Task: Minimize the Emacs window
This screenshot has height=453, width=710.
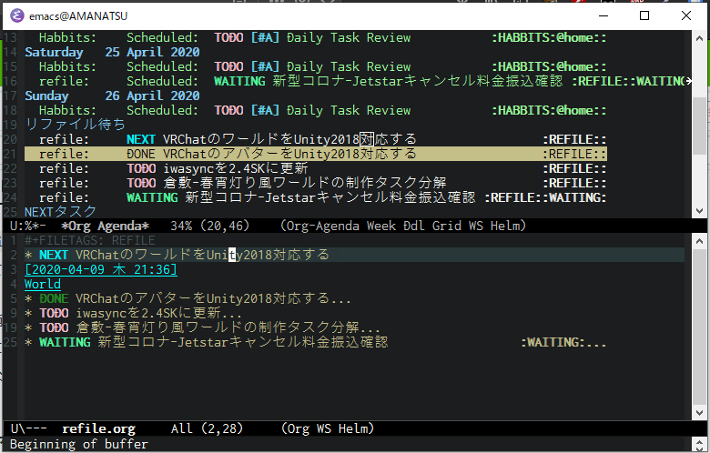Action: pos(603,15)
